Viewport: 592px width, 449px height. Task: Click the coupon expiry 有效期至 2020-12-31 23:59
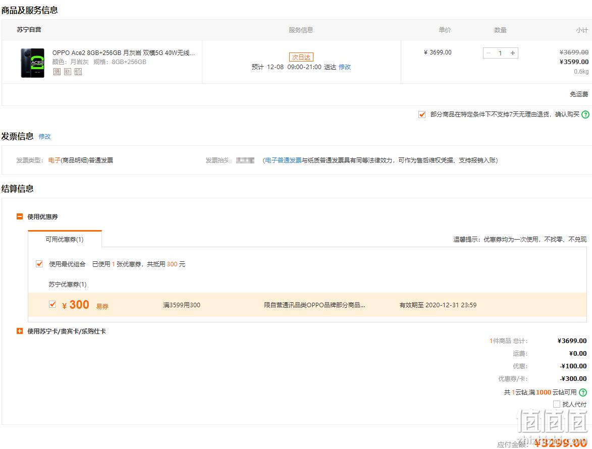coord(438,305)
